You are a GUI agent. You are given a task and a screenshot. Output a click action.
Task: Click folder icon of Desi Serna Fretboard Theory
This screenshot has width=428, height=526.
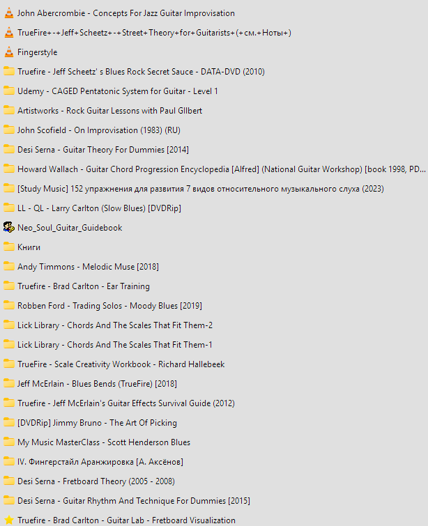click(9, 481)
